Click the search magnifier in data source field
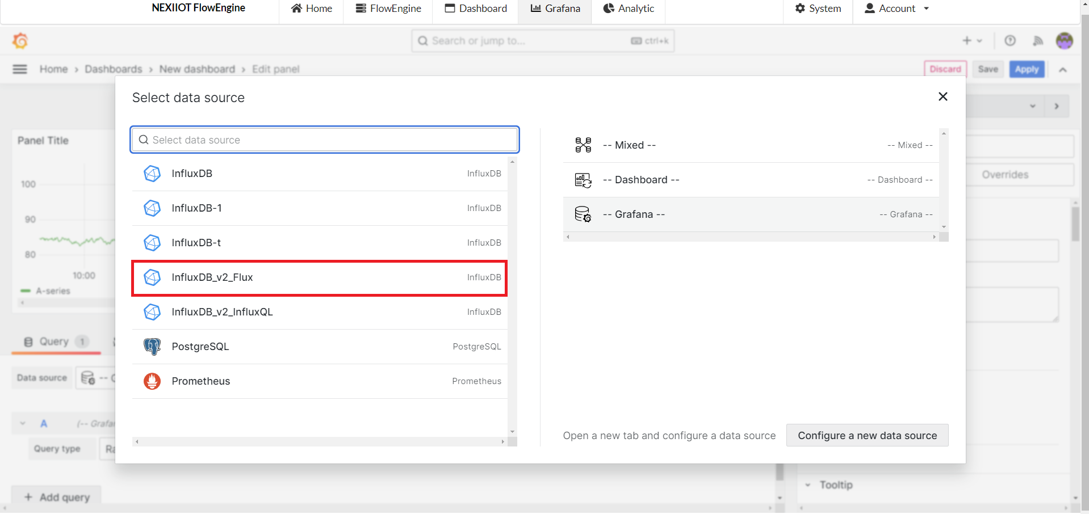Viewport: 1089px width, 514px height. 144,140
